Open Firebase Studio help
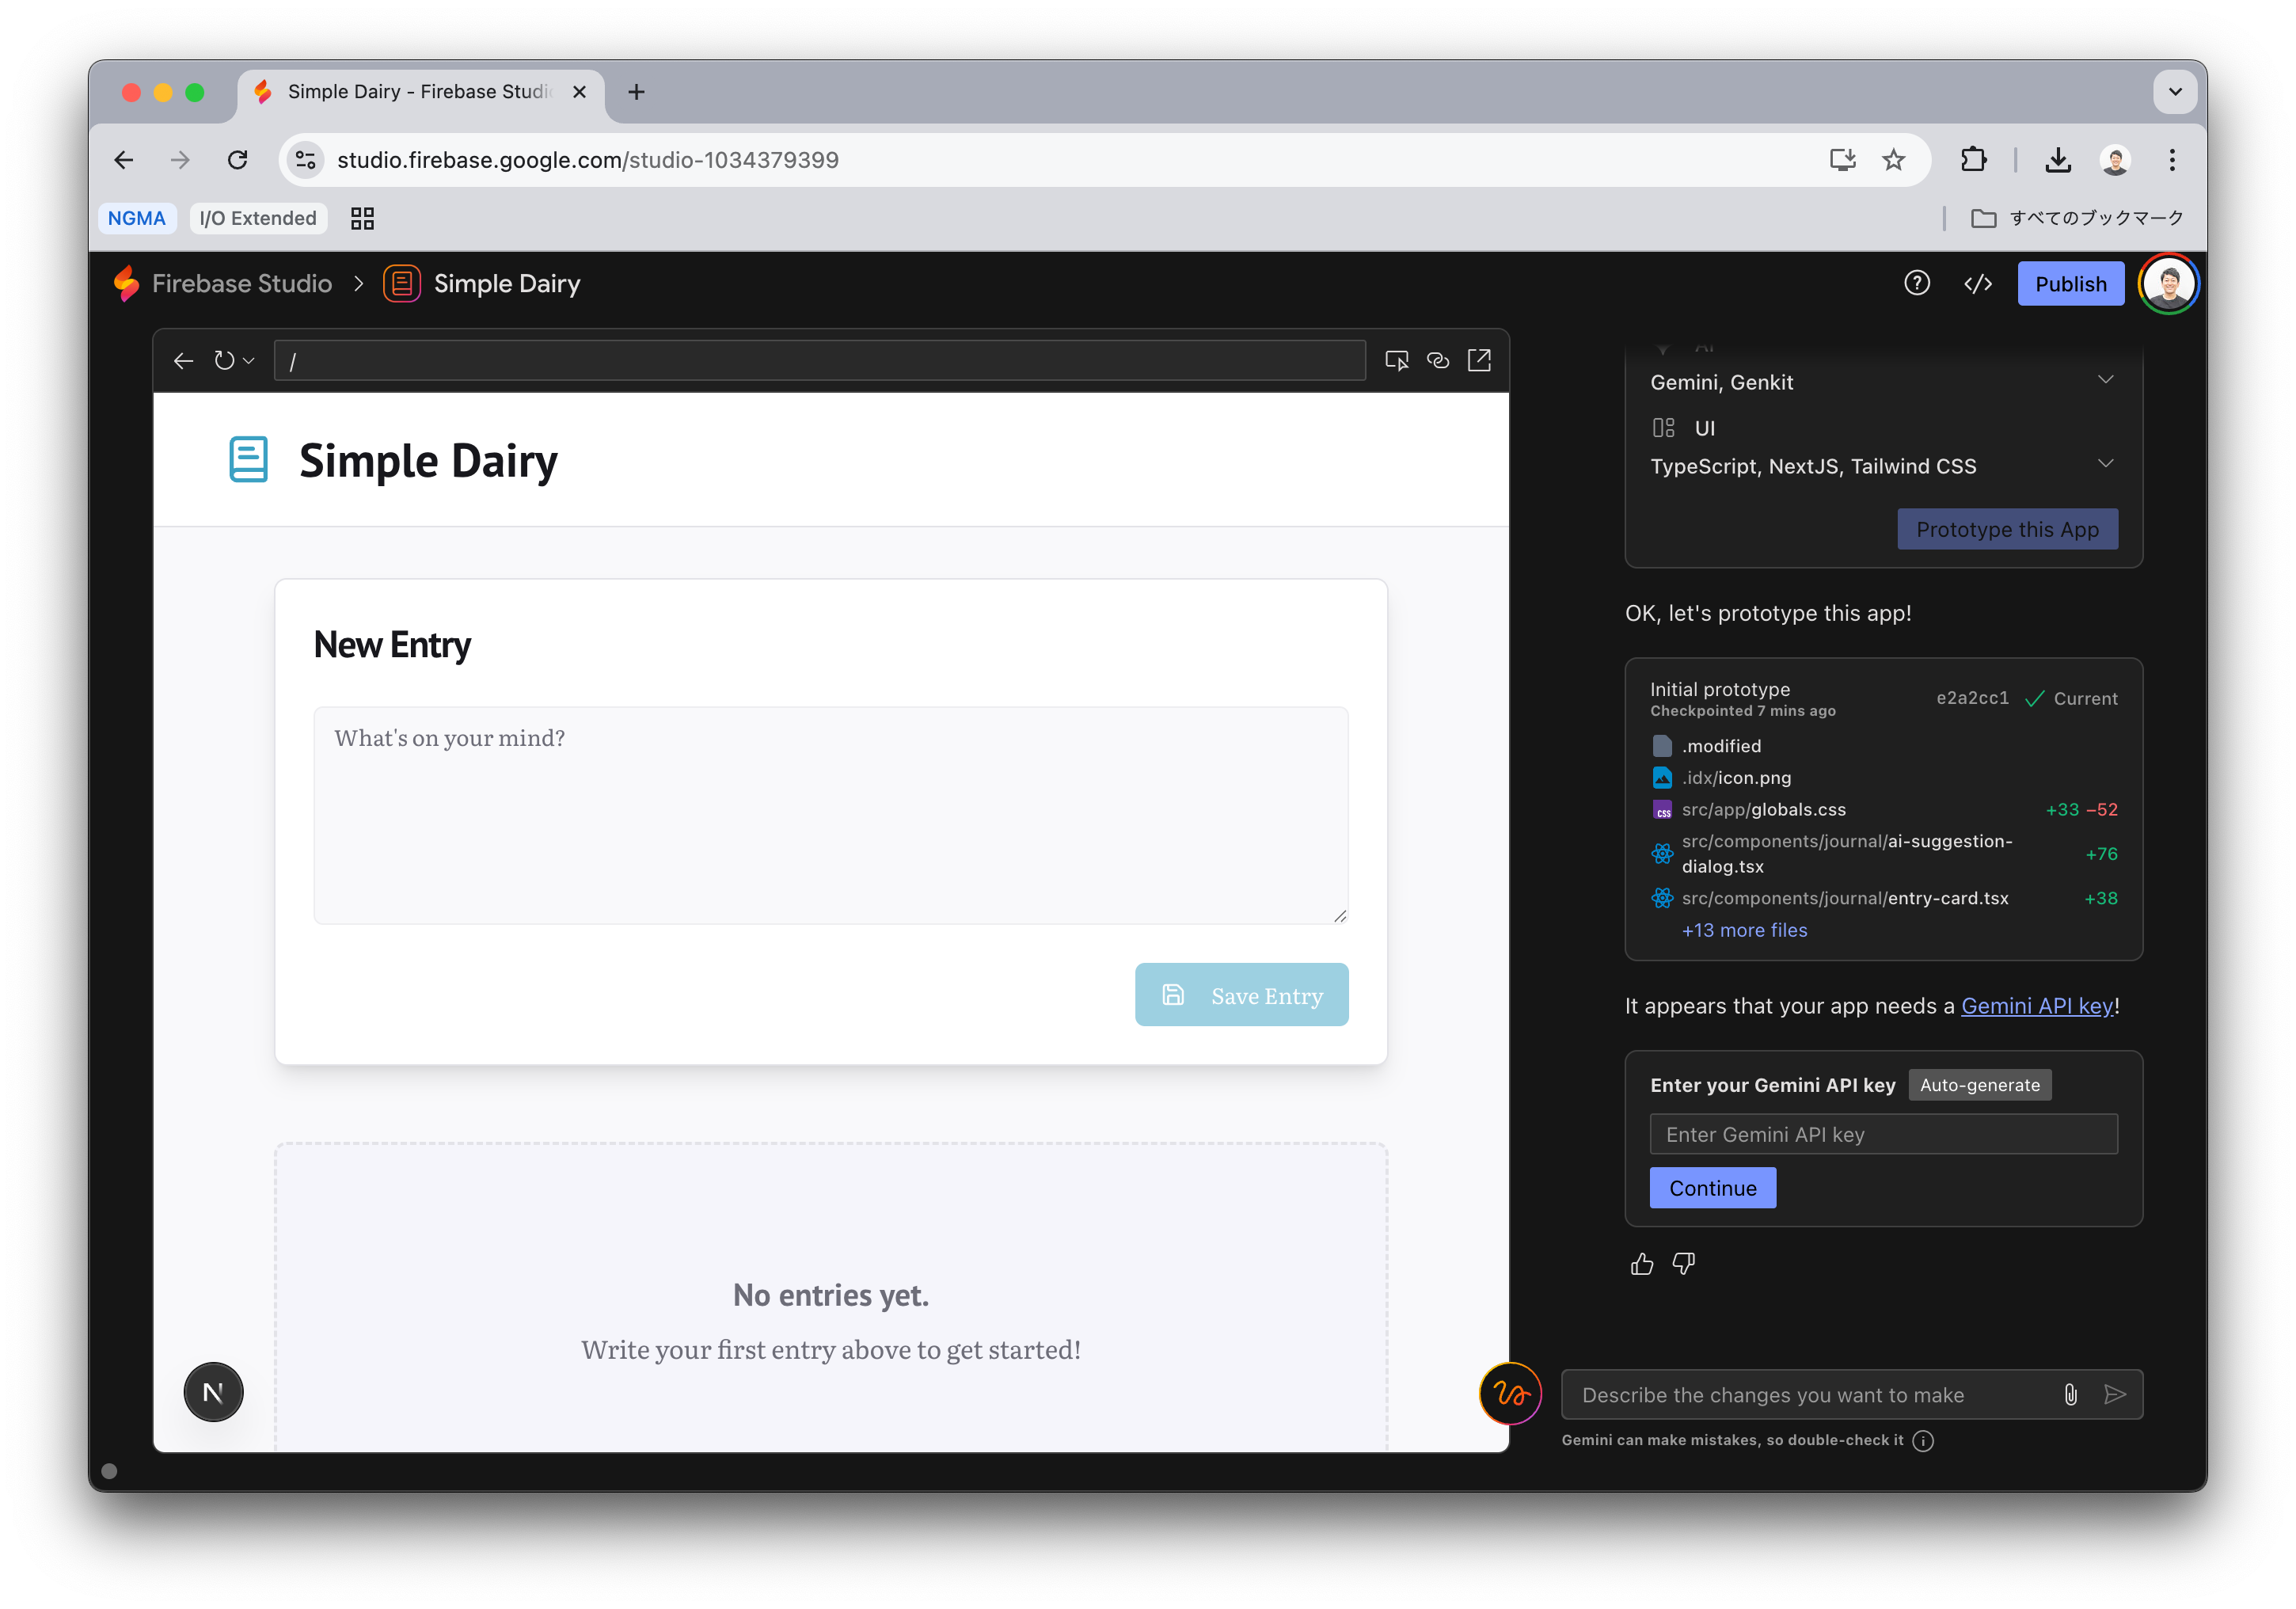2296x1609 pixels. click(x=1916, y=283)
